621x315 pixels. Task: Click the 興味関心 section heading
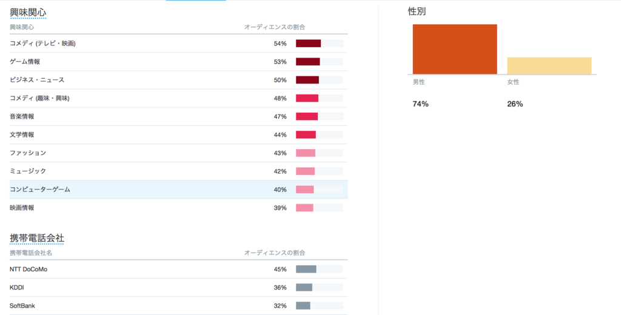click(x=28, y=13)
